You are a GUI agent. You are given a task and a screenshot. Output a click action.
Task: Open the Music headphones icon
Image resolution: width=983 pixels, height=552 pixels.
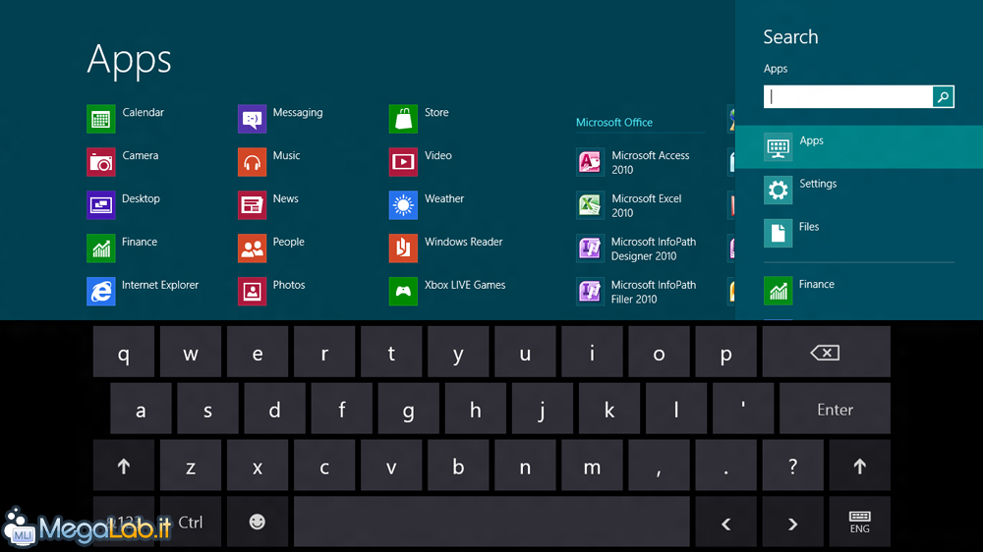(x=252, y=162)
